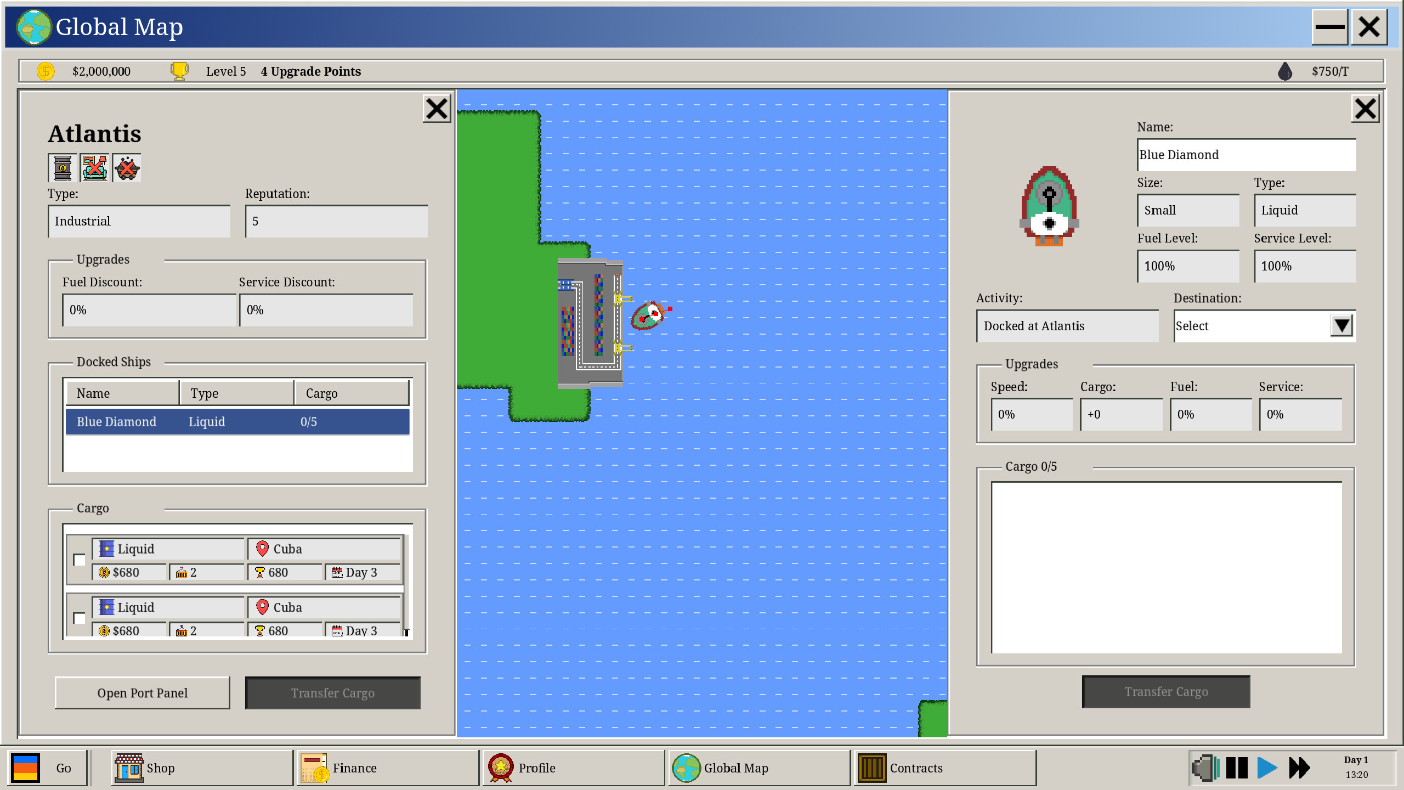This screenshot has height=790, width=1404.
Task: Open the Destination dropdown for Blue Diamond
Action: coord(1342,325)
